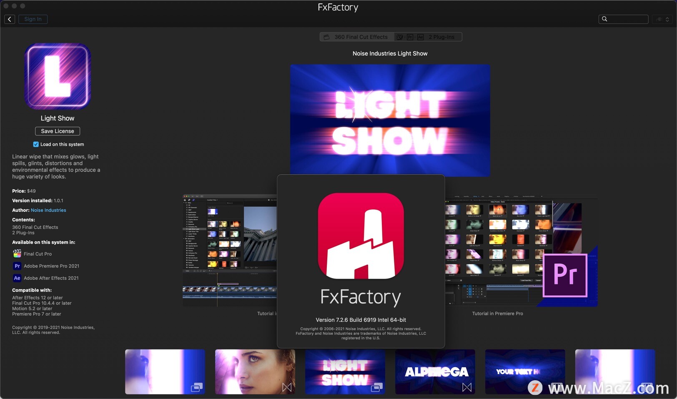Click the Adobe Premiere Pro 2021 label

click(51, 266)
